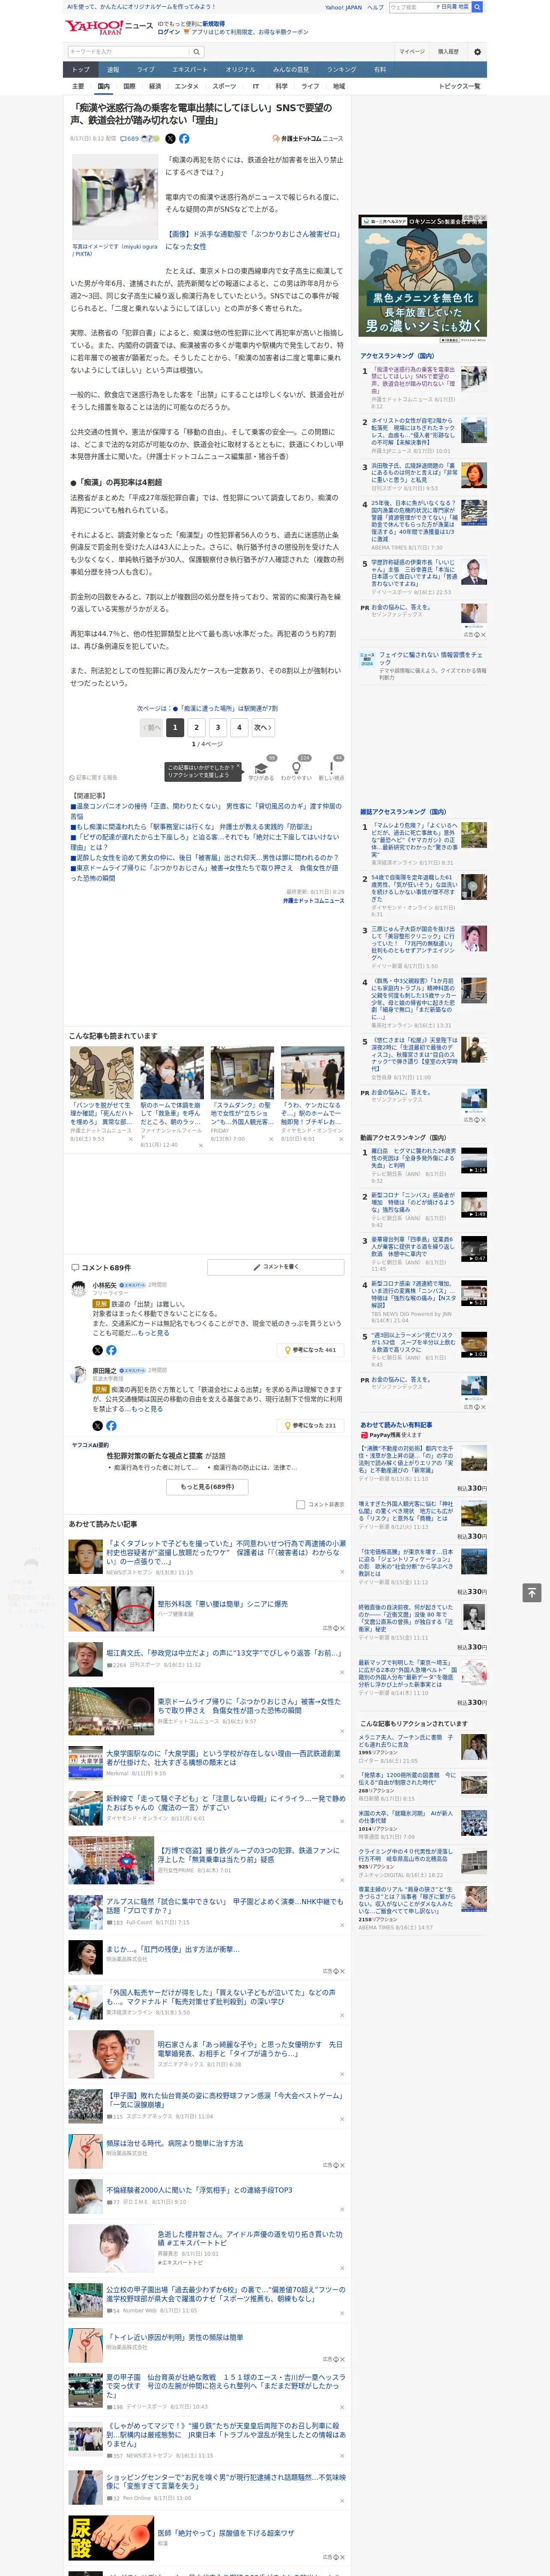Share 小林拓矢's comment on Facebook

pos(111,1350)
